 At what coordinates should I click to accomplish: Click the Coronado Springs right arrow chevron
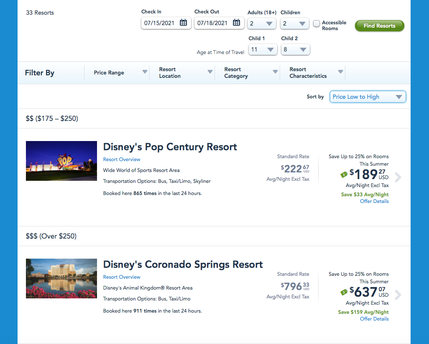(398, 295)
